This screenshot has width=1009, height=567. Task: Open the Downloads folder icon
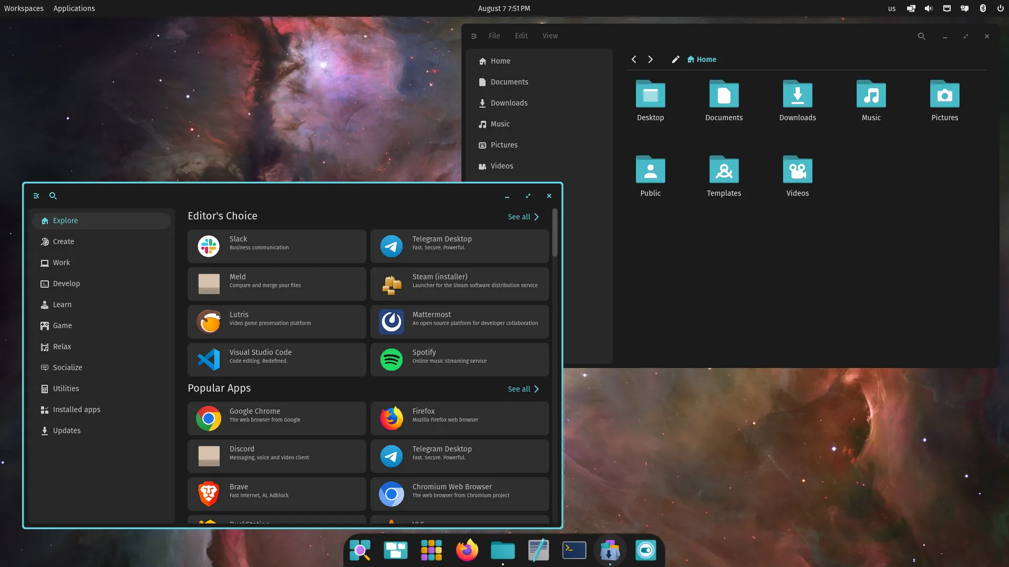click(x=797, y=95)
